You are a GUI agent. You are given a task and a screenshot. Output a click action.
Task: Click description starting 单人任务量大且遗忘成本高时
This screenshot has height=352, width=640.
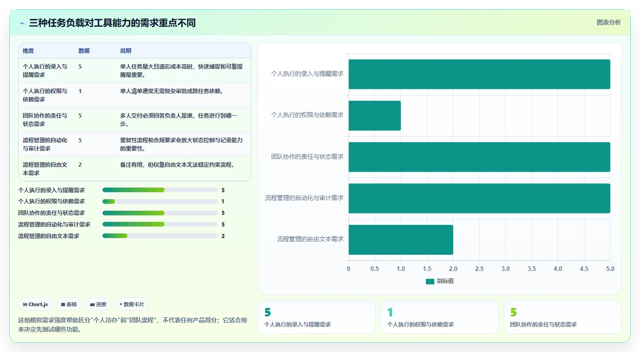(x=181, y=70)
